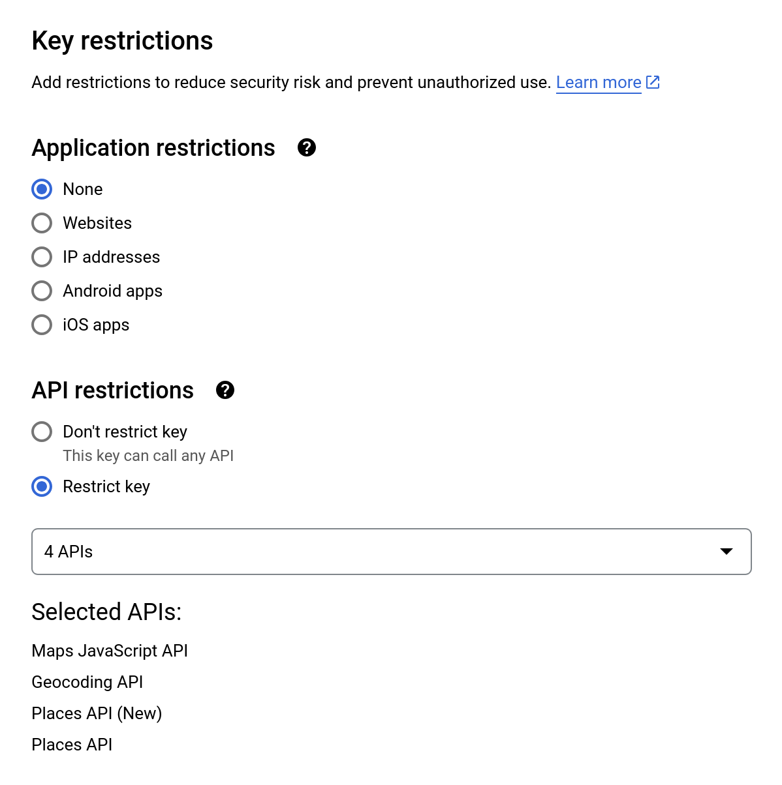This screenshot has height=785, width=782.
Task: Click the Key restrictions heading
Action: click(122, 41)
